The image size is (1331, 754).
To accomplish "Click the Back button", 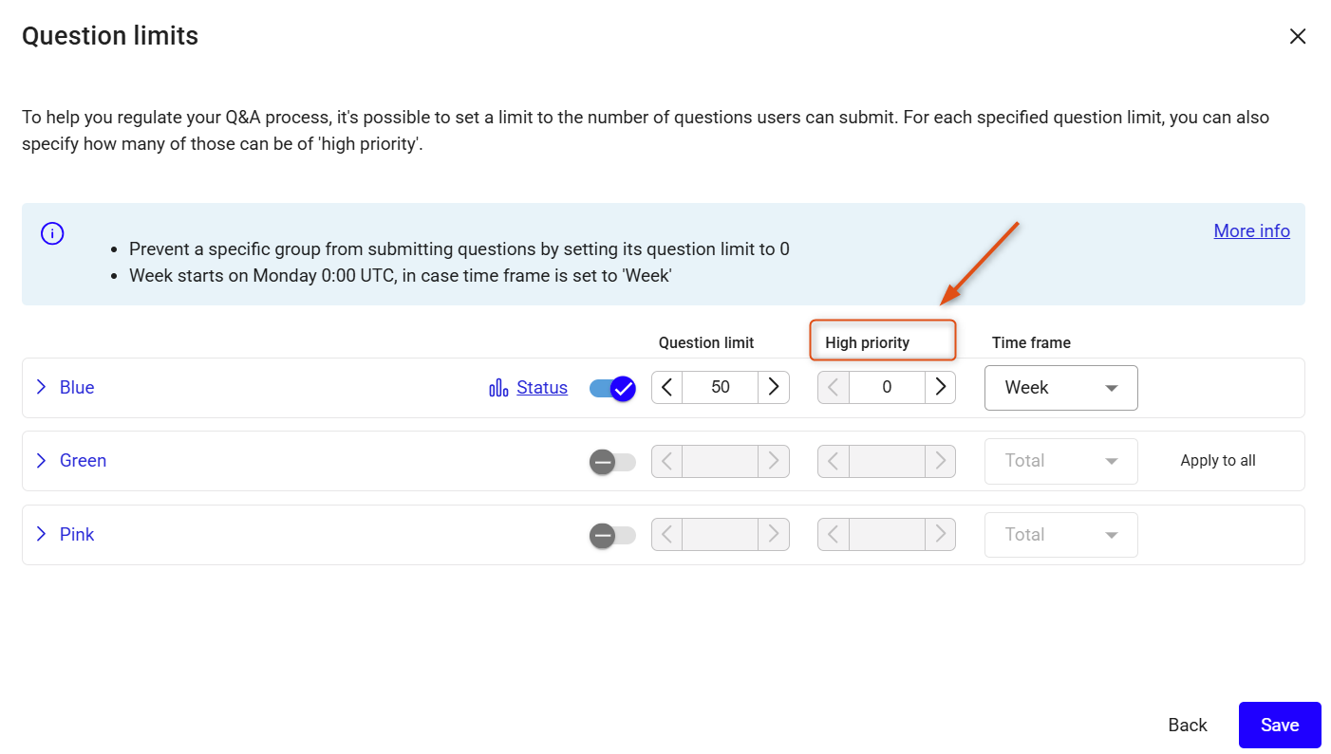I will (1188, 725).
